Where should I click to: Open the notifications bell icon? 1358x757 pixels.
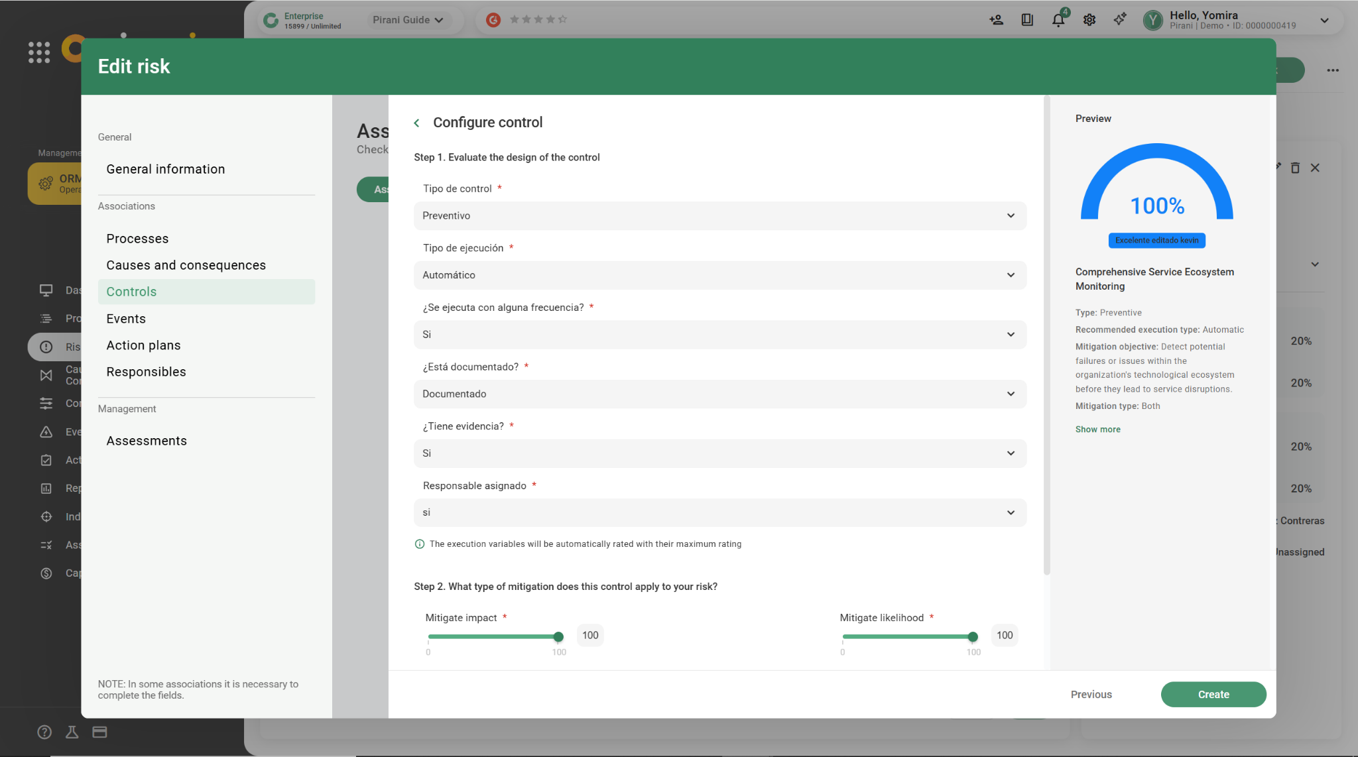pyautogui.click(x=1058, y=20)
